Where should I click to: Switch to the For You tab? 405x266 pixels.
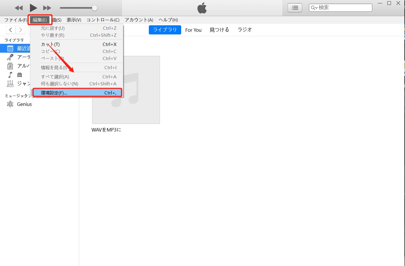point(193,30)
